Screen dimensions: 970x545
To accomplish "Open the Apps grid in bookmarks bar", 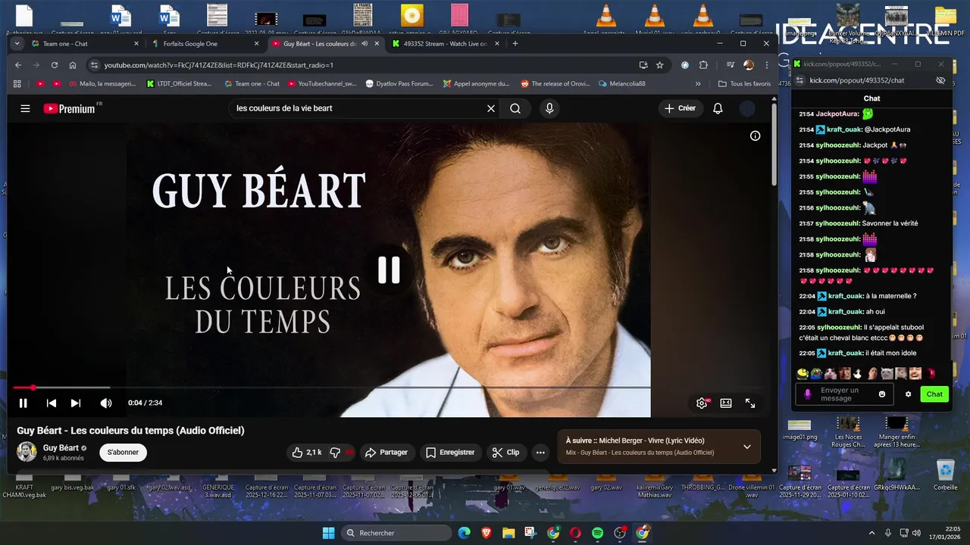I will coord(17,83).
